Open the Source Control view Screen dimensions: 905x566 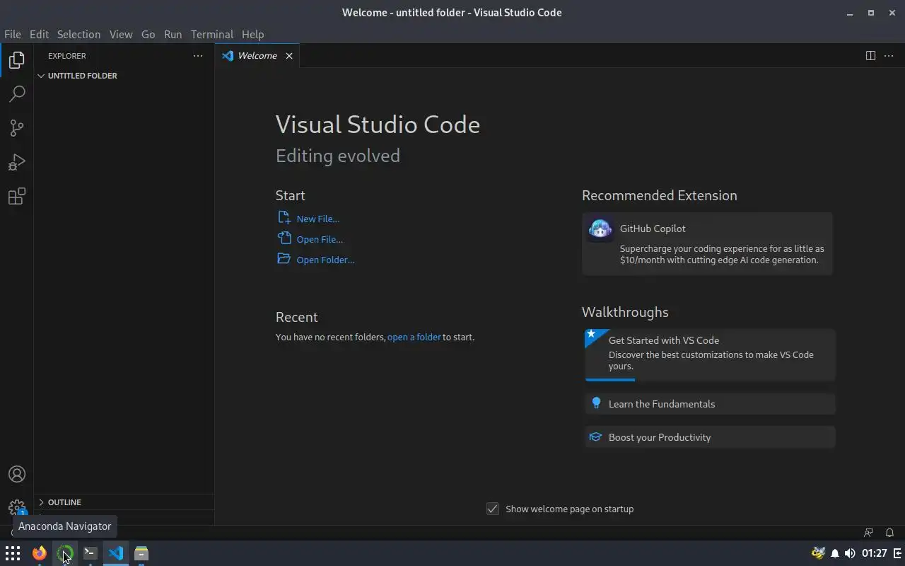pyautogui.click(x=17, y=128)
